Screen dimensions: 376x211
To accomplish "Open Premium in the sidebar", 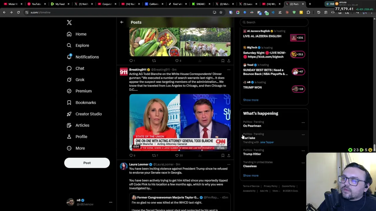I will pyautogui.click(x=79, y=91).
